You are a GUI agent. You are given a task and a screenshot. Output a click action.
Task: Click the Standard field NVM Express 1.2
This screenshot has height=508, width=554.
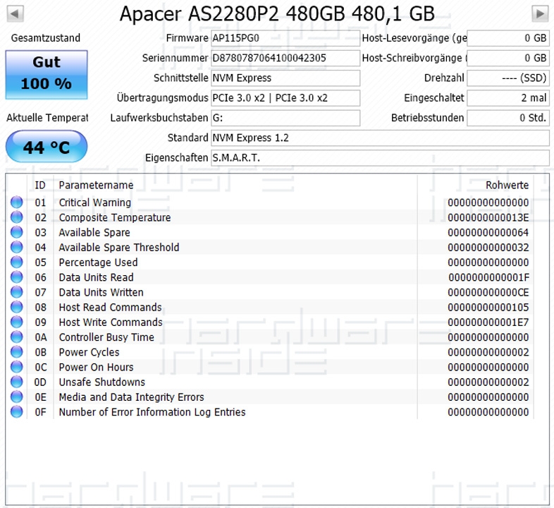click(x=380, y=138)
